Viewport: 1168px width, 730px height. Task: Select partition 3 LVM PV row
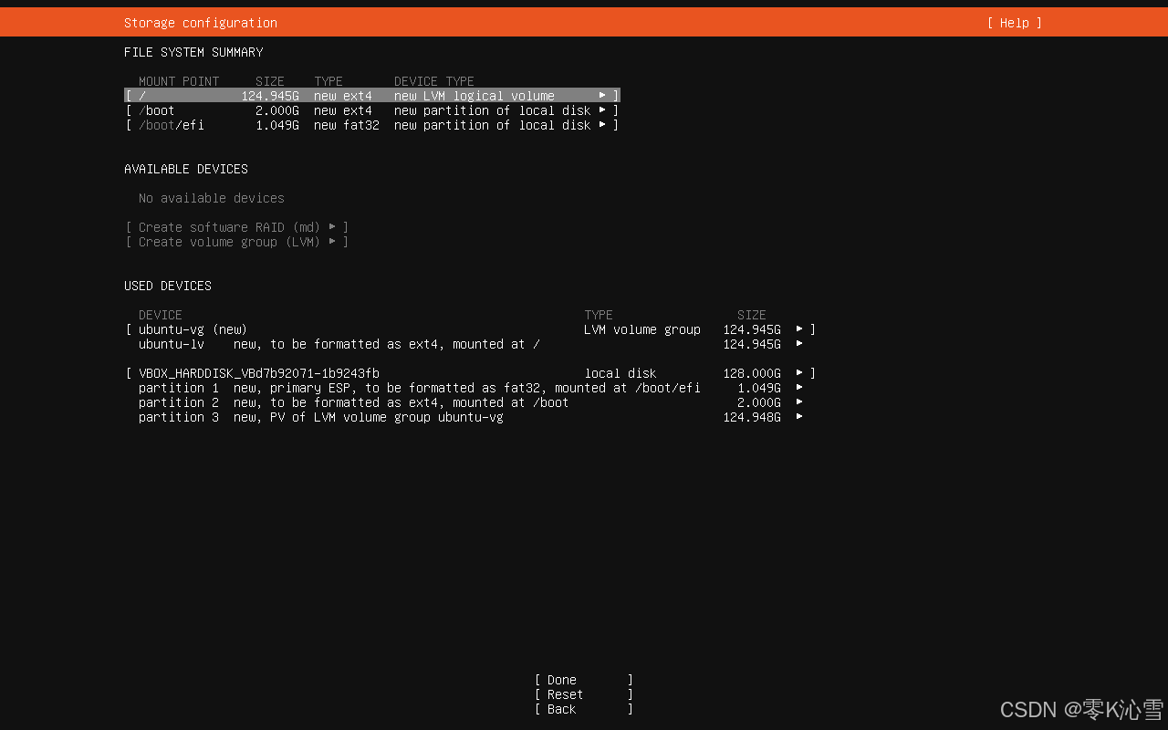(470, 417)
